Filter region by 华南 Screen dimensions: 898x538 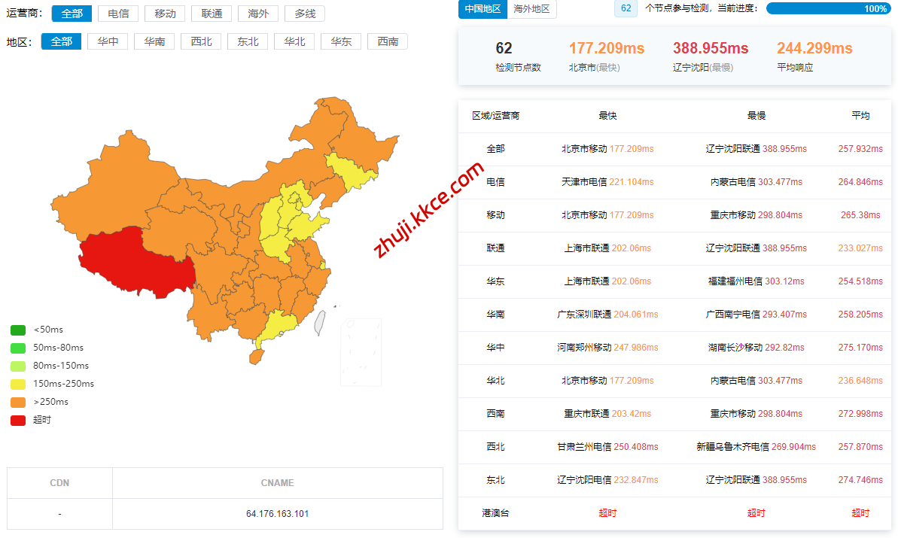(154, 41)
